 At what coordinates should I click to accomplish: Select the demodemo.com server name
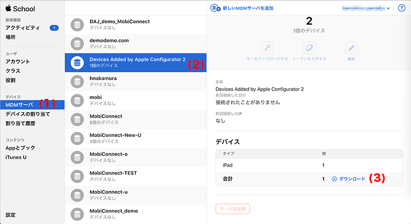pos(109,40)
